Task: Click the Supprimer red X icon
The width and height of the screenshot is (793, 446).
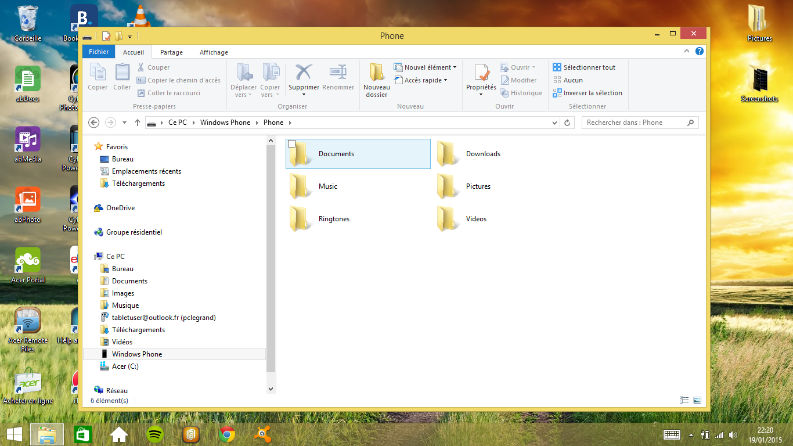Action: 303,72
